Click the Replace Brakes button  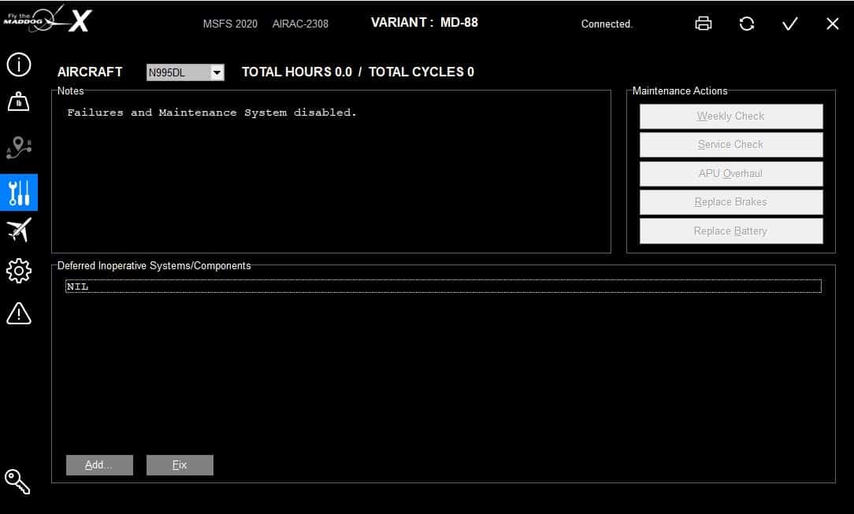pos(730,202)
